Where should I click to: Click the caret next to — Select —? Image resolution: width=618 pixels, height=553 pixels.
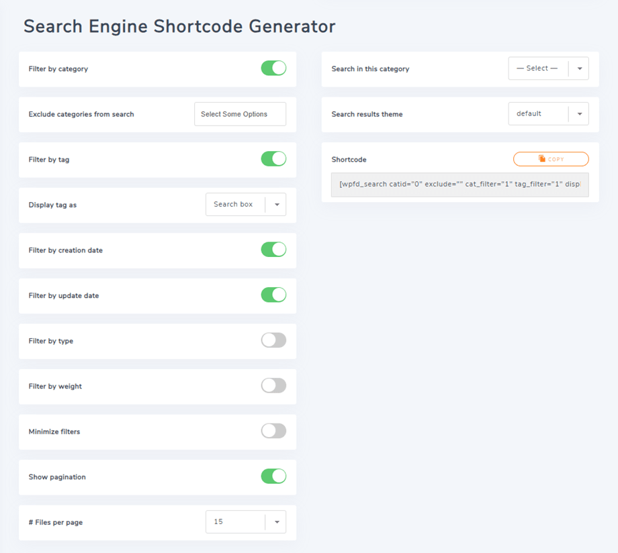[x=580, y=68]
